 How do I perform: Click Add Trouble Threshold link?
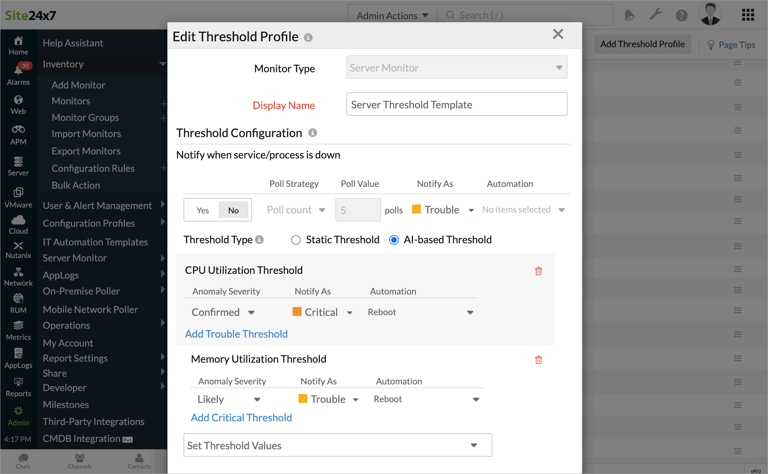[237, 333]
